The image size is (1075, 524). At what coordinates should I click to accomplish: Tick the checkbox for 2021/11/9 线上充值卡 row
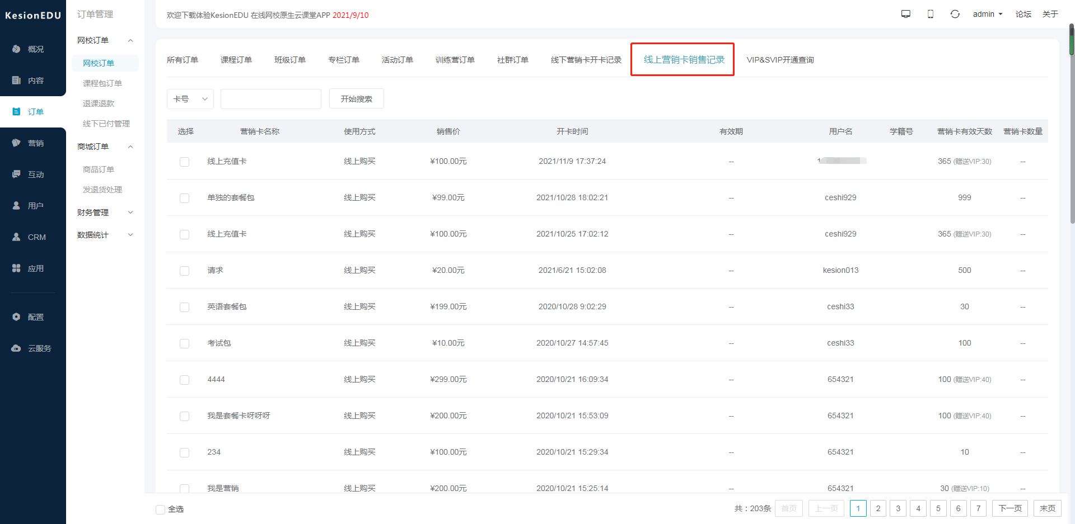(184, 162)
